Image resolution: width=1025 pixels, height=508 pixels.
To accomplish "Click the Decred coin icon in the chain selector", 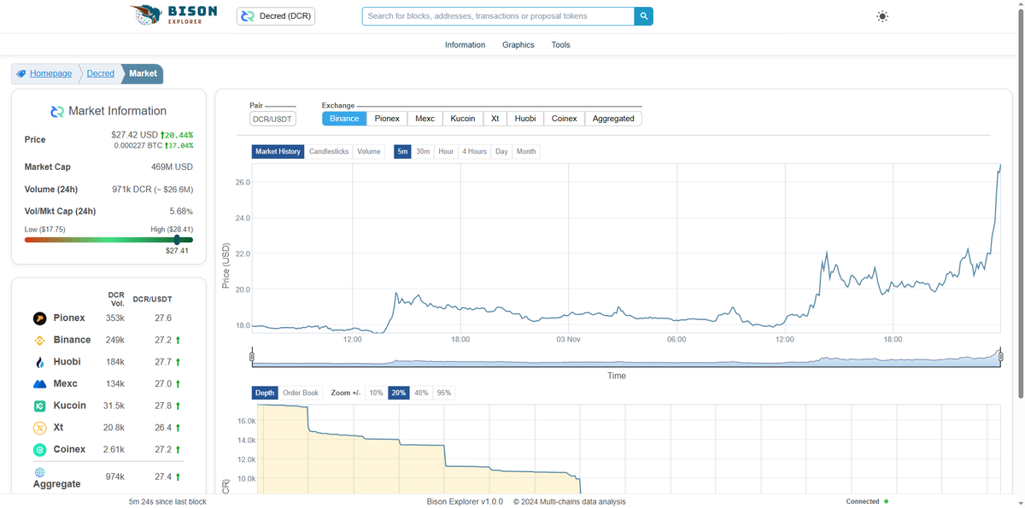I will 248,16.
